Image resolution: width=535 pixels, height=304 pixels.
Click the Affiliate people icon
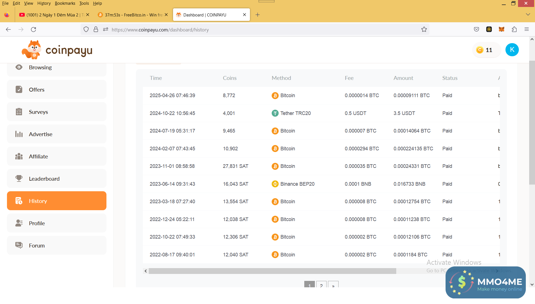(x=19, y=156)
